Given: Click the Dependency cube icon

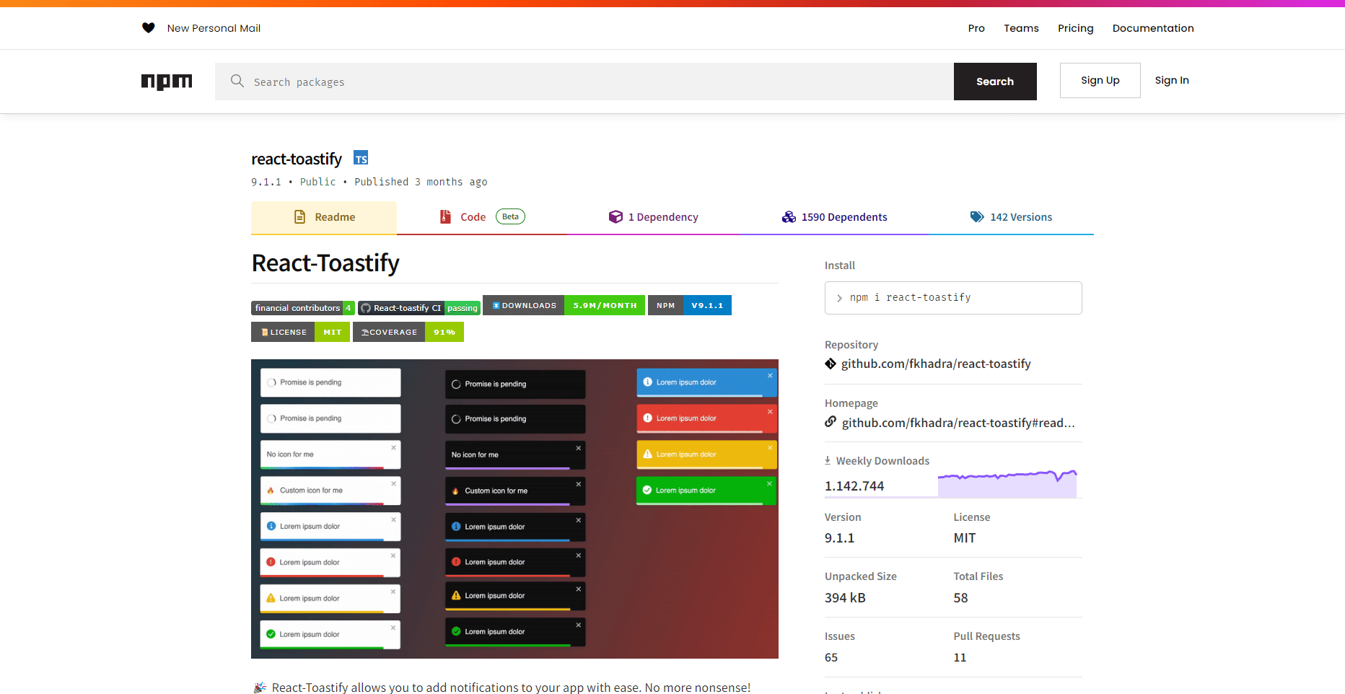Looking at the screenshot, I should click(615, 217).
